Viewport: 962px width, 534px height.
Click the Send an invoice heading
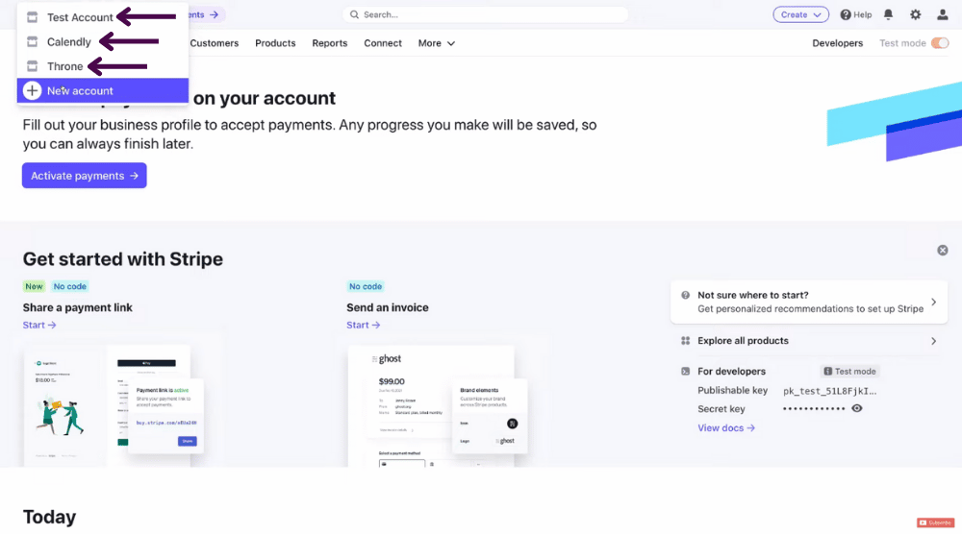[387, 307]
